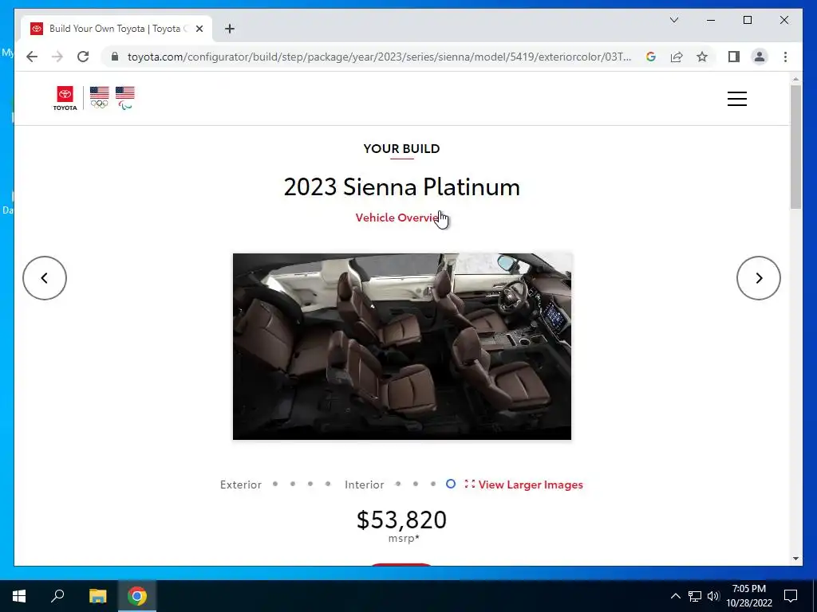
Task: Close the Build Your Own Toyota tab
Action: pos(199,29)
